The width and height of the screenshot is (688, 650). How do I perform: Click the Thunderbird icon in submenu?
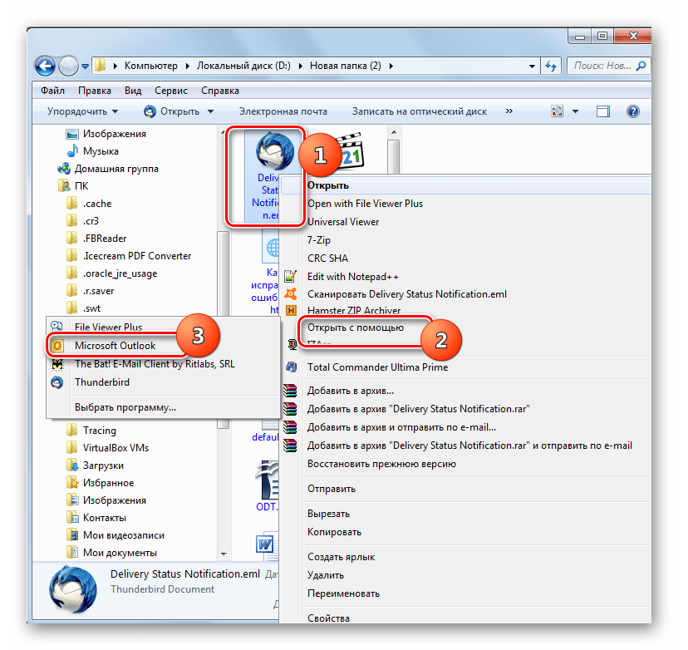point(57,382)
